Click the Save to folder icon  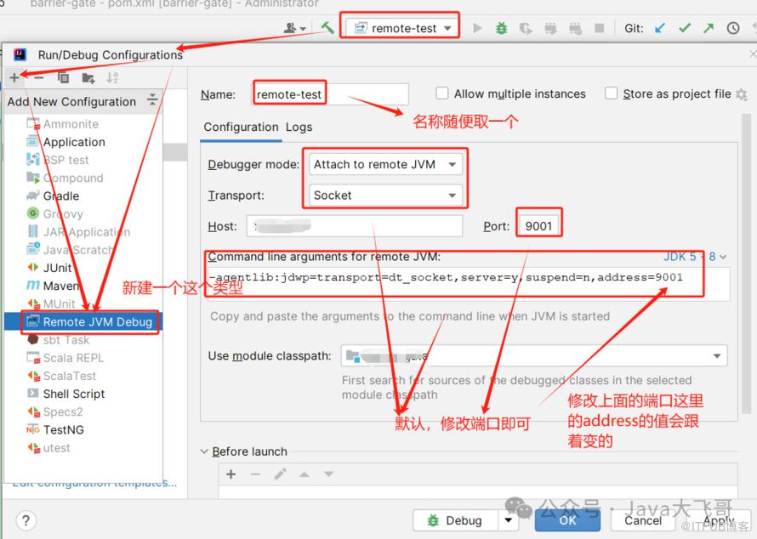pos(88,77)
